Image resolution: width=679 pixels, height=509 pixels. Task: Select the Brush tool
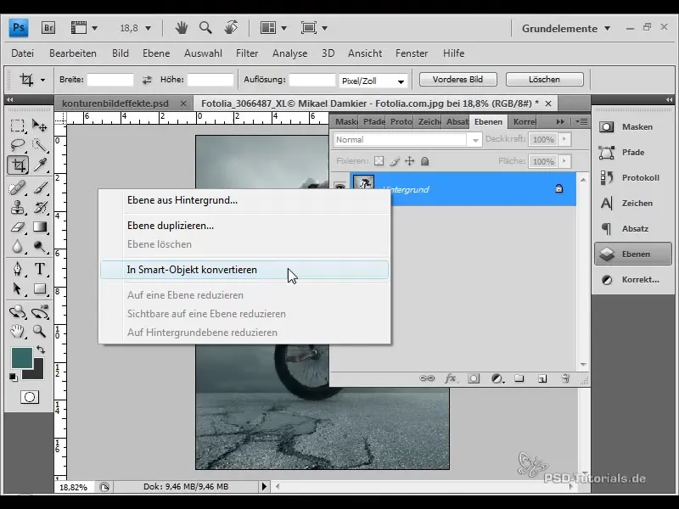click(40, 187)
